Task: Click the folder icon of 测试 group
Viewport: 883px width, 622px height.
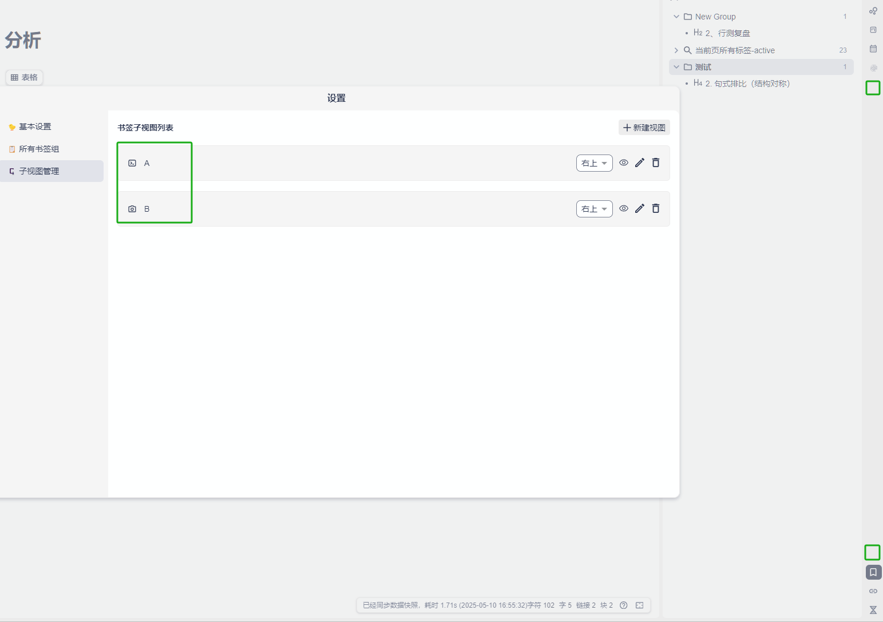Action: 688,67
